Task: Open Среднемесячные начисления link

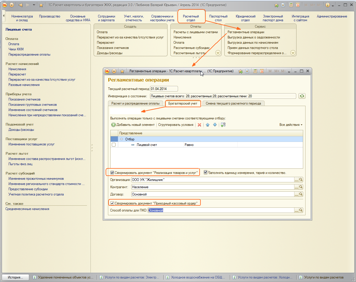Action: pos(27,209)
